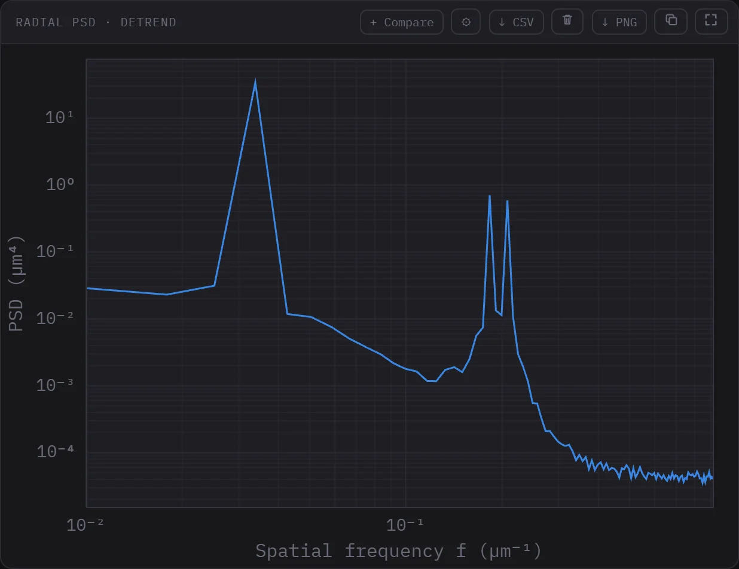Download data with the CSV button
The image size is (739, 569).
[517, 22]
